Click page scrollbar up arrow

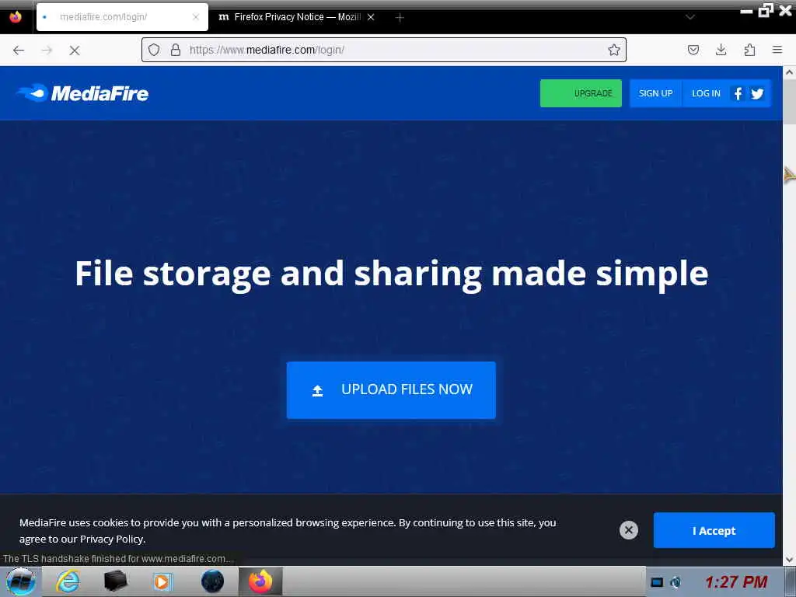pos(790,72)
